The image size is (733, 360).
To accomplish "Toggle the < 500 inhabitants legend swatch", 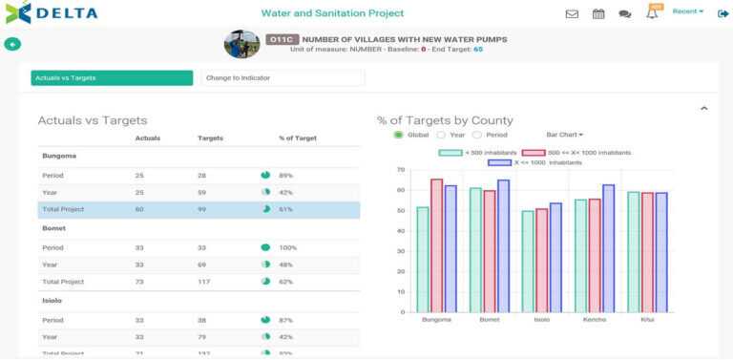I will click(x=450, y=153).
